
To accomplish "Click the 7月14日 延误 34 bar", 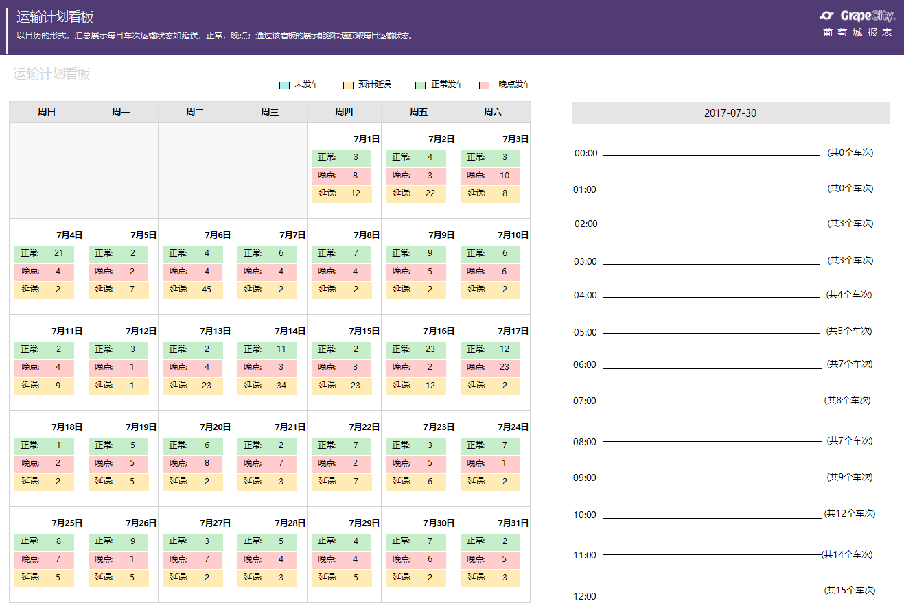I will (x=268, y=386).
